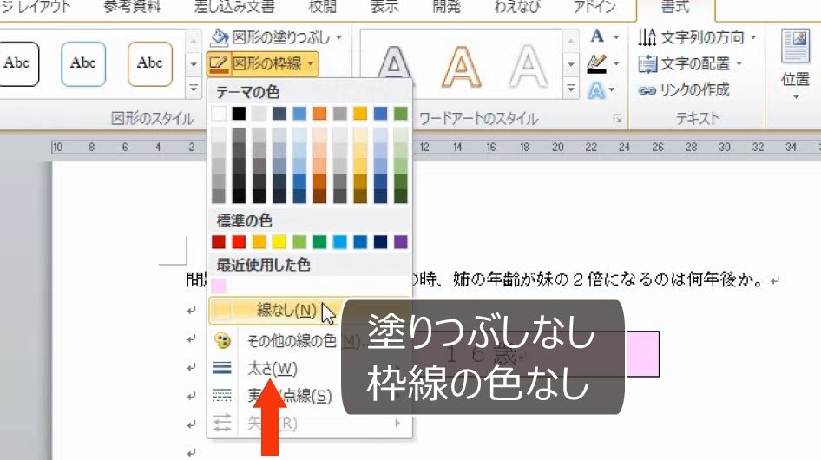Open the 表示 ribbon tab
Image resolution: width=821 pixels, height=460 pixels.
click(384, 7)
